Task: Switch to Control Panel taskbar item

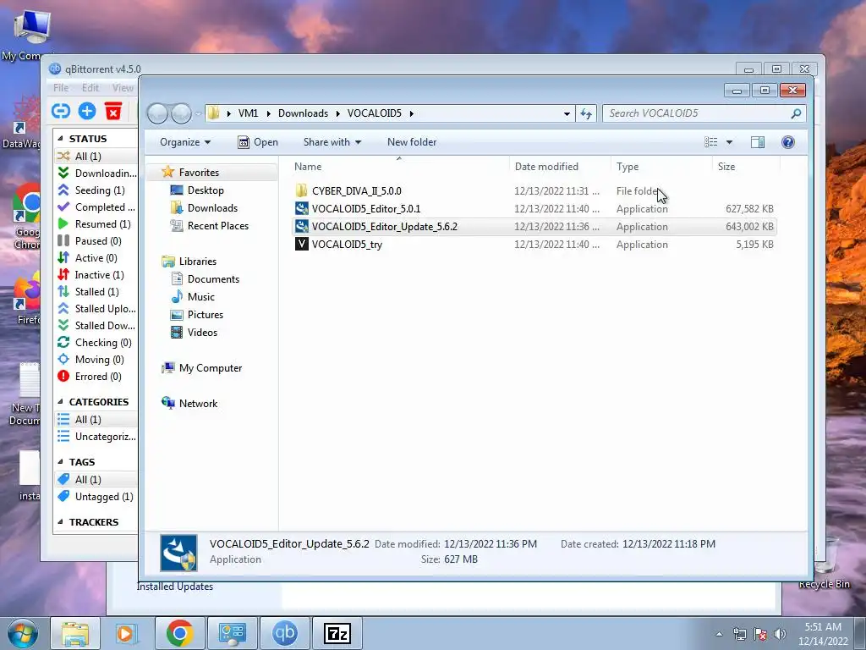Action: tap(232, 633)
